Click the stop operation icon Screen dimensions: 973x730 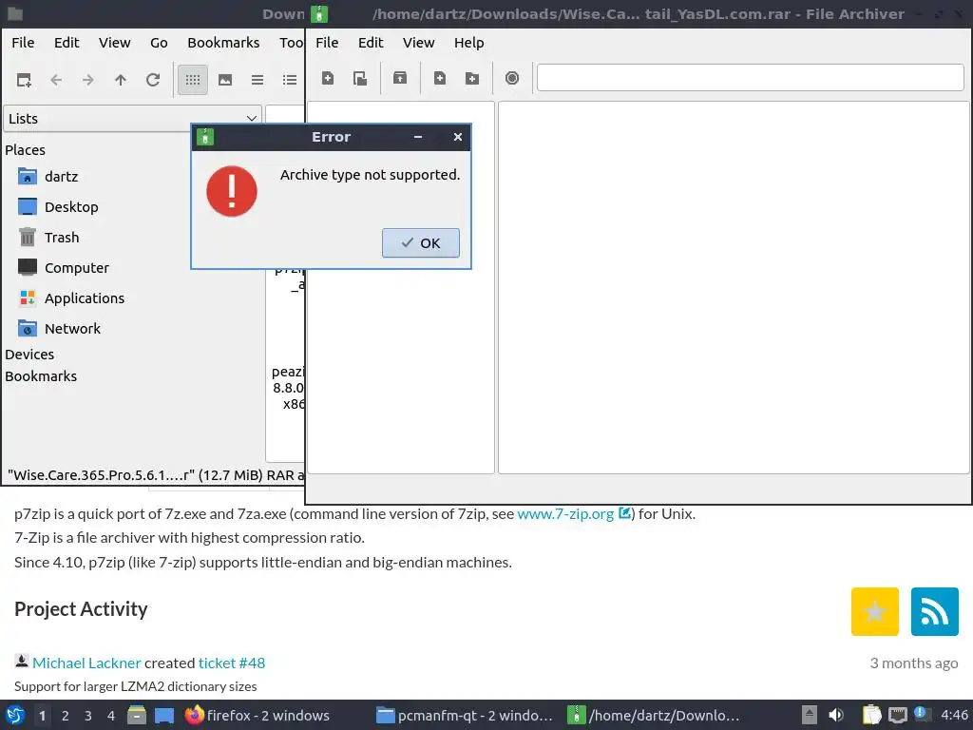pyautogui.click(x=512, y=78)
